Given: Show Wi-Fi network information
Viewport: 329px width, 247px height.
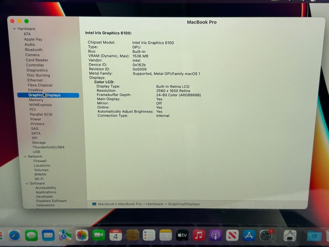Looking at the screenshot, I should [x=39, y=179].
